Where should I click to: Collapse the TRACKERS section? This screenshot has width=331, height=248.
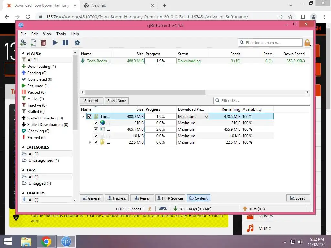tap(23, 193)
